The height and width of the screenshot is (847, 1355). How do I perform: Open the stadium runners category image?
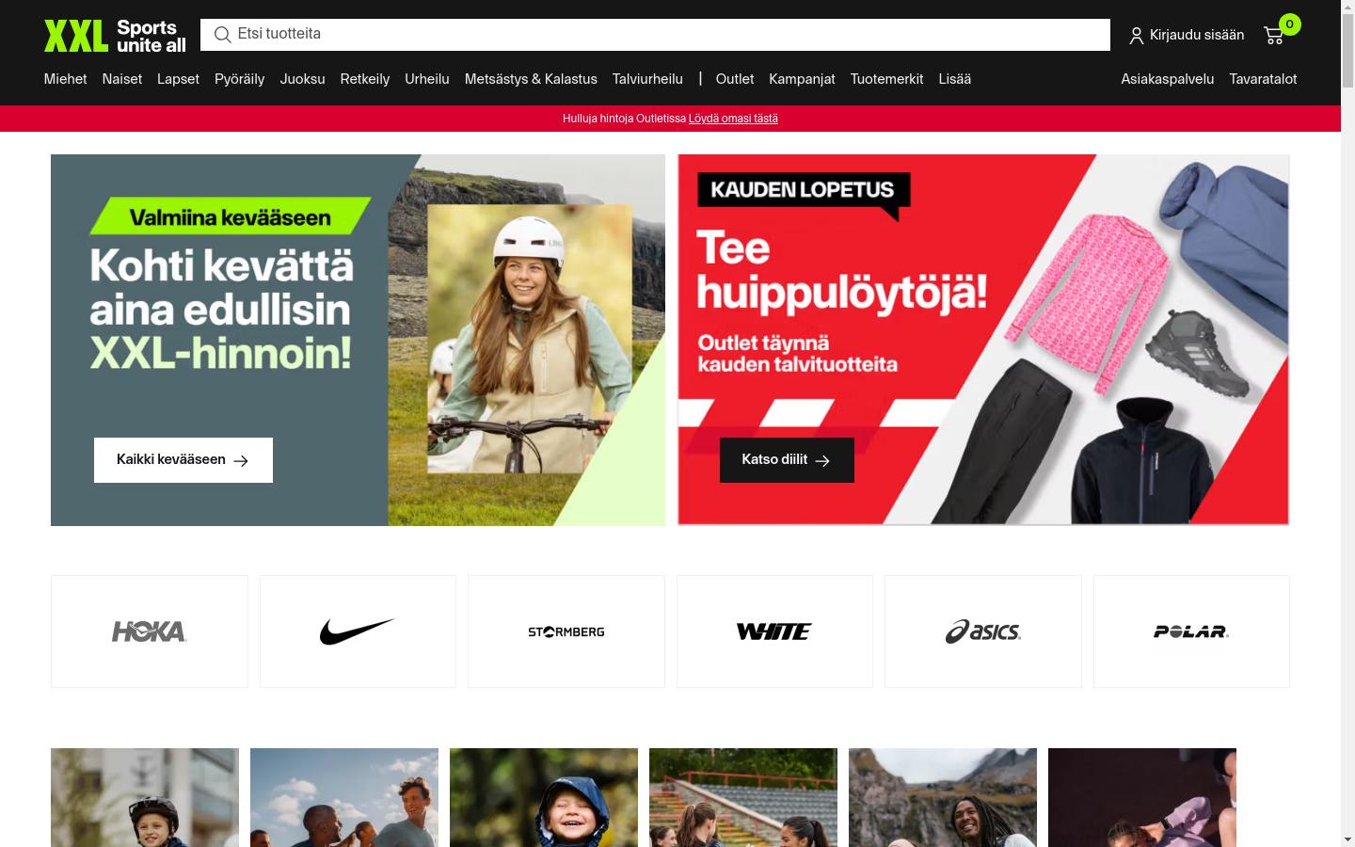point(743,797)
